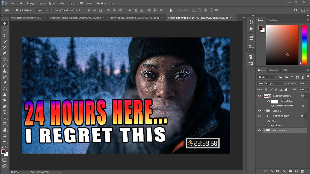
Task: Switch to the Swatches tab
Action: tap(273, 20)
